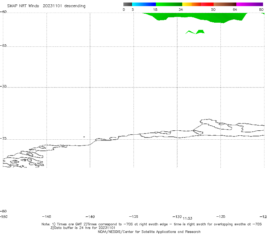Click the red segment of the color bar
This screenshot has width=267, height=234.
point(207,4)
